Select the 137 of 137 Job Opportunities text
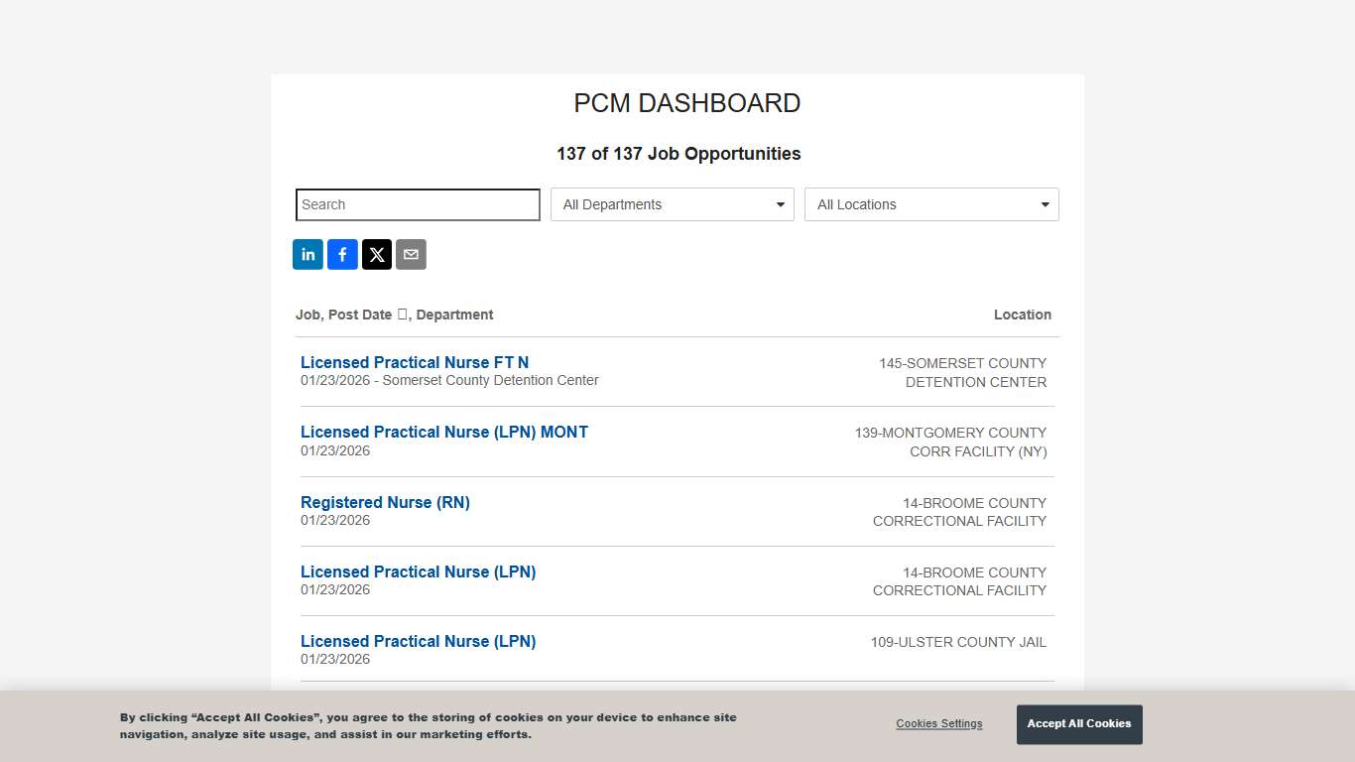The image size is (1355, 762). 678,154
